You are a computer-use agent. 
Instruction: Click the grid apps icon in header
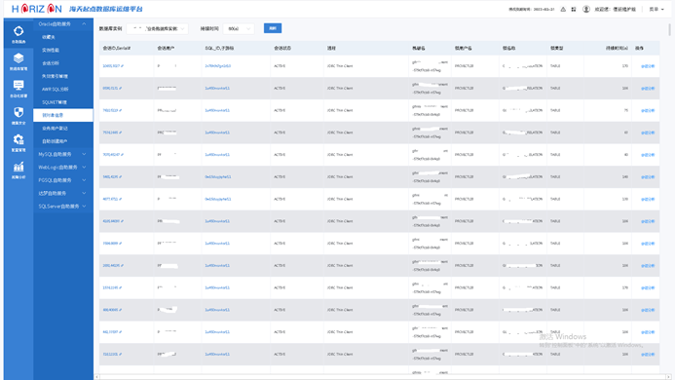click(x=574, y=9)
